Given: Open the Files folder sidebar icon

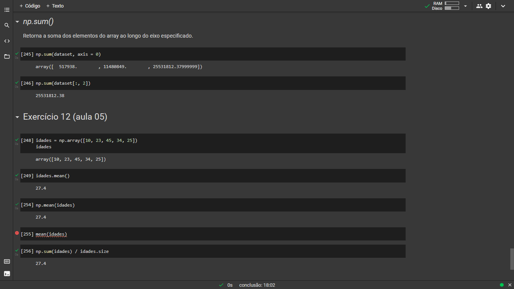Looking at the screenshot, I should (x=7, y=56).
